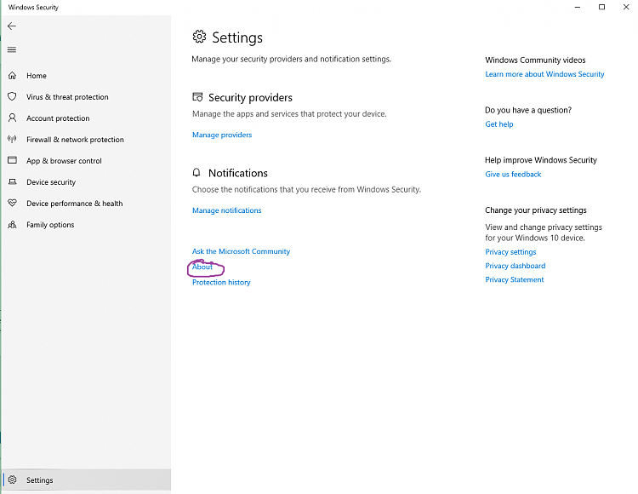Click the Virus & threat protection shield icon
This screenshot has width=638, height=494.
coord(12,96)
